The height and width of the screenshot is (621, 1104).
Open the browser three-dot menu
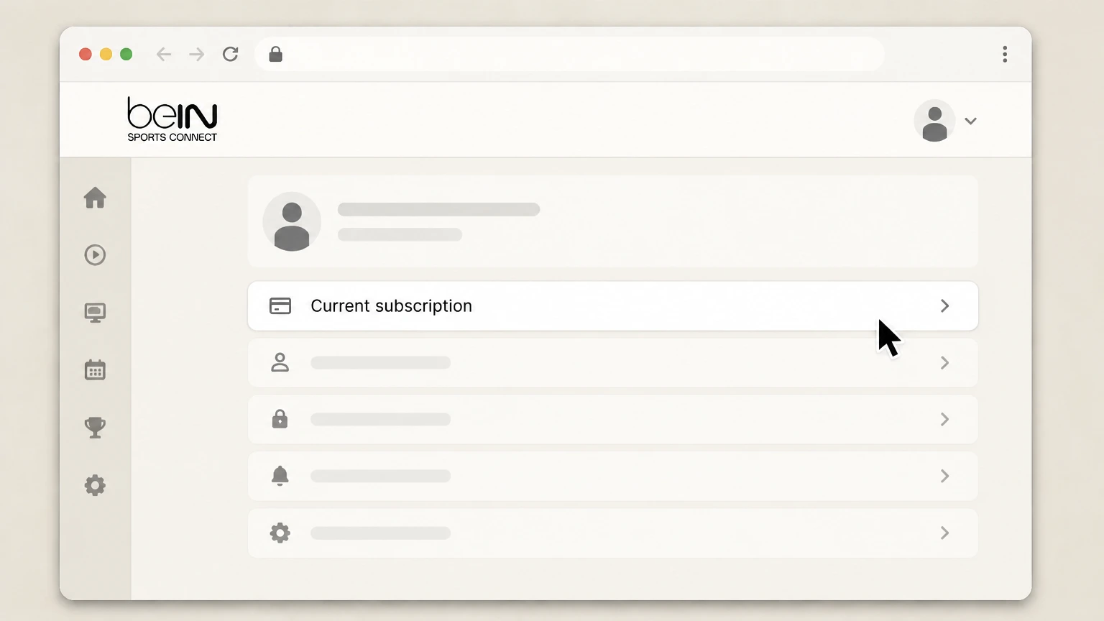[x=1005, y=55]
